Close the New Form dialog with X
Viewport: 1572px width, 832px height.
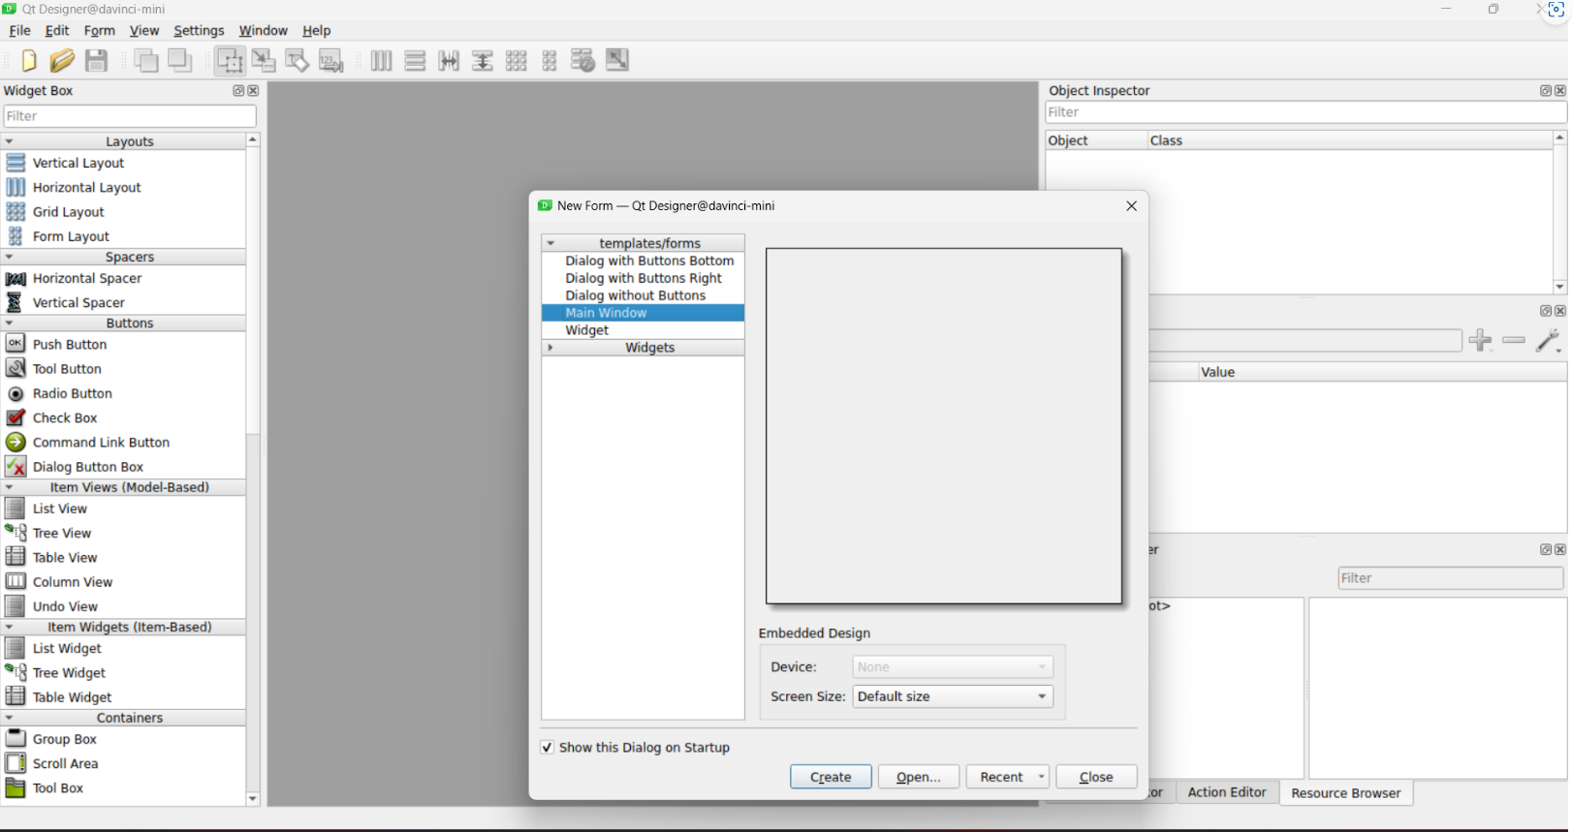tap(1131, 205)
